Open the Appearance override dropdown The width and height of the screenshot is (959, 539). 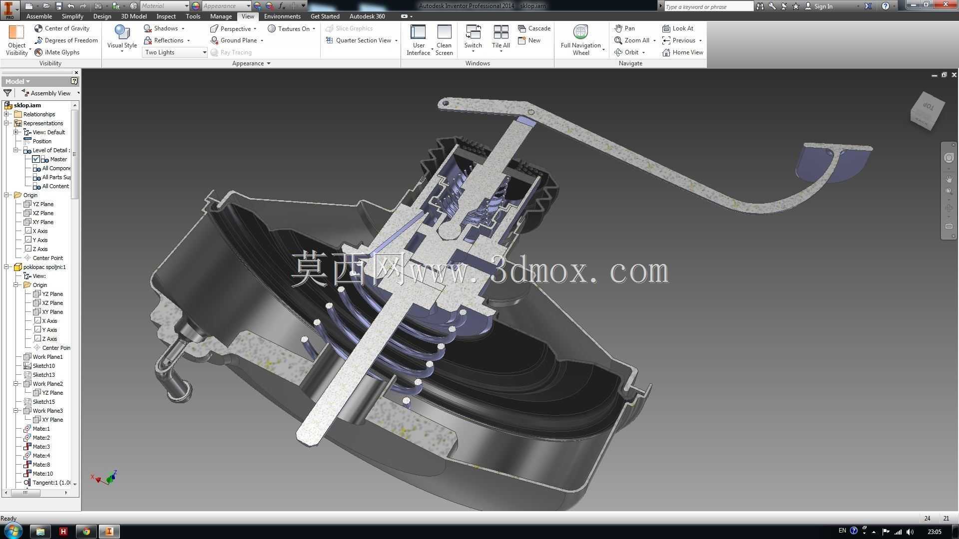coord(226,6)
